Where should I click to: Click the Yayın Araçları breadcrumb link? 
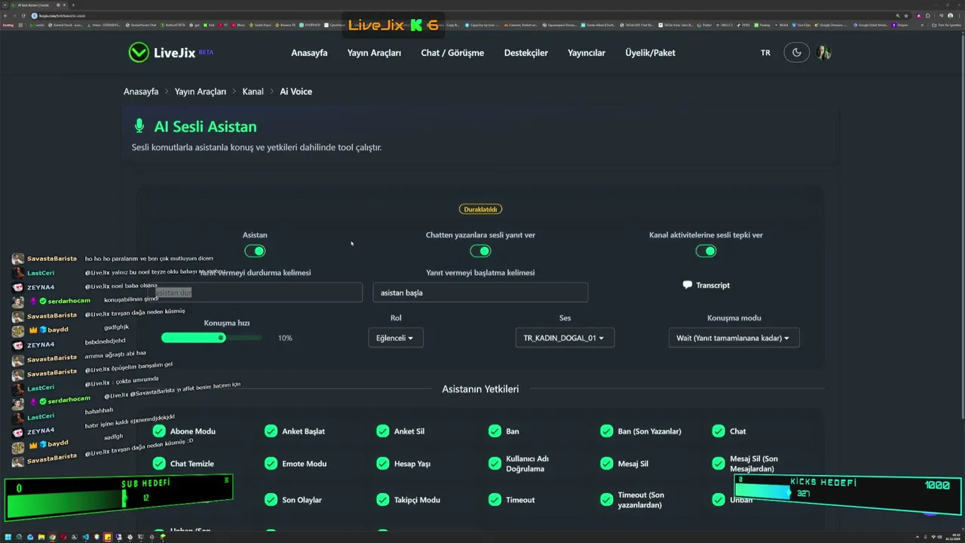[x=201, y=91]
